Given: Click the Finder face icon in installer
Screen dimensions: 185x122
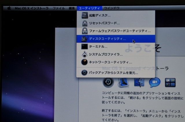Looking at the screenshot, I should pos(139,82).
